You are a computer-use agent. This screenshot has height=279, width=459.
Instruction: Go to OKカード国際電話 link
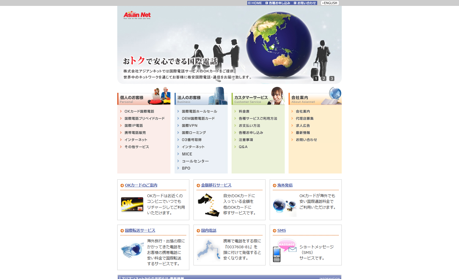click(x=139, y=111)
